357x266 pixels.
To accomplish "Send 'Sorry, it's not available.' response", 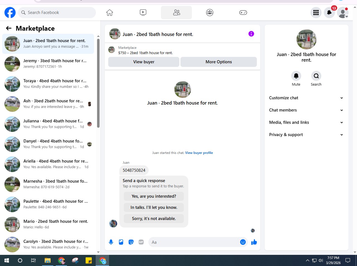I will [x=154, y=219].
